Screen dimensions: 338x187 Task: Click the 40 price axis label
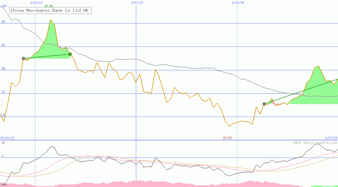pyautogui.click(x=3, y=45)
